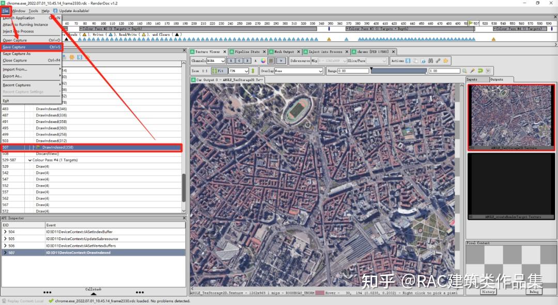Close the Event Browser panel
Image resolution: width=558 pixels, height=305 pixels.
(x=184, y=51)
